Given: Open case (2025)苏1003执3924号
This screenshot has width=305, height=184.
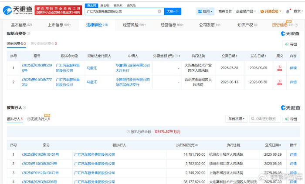Looking at the screenshot, I should (40, 164).
